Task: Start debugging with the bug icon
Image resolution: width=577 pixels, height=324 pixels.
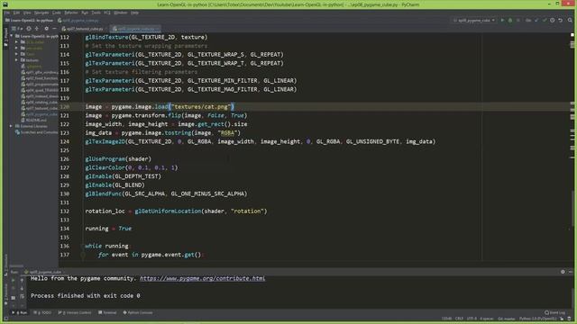Action: [x=510, y=20]
